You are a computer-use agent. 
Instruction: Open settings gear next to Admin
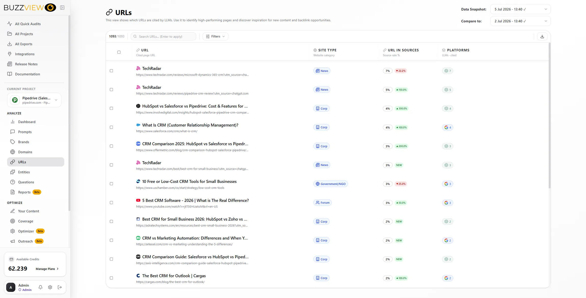pyautogui.click(x=50, y=287)
